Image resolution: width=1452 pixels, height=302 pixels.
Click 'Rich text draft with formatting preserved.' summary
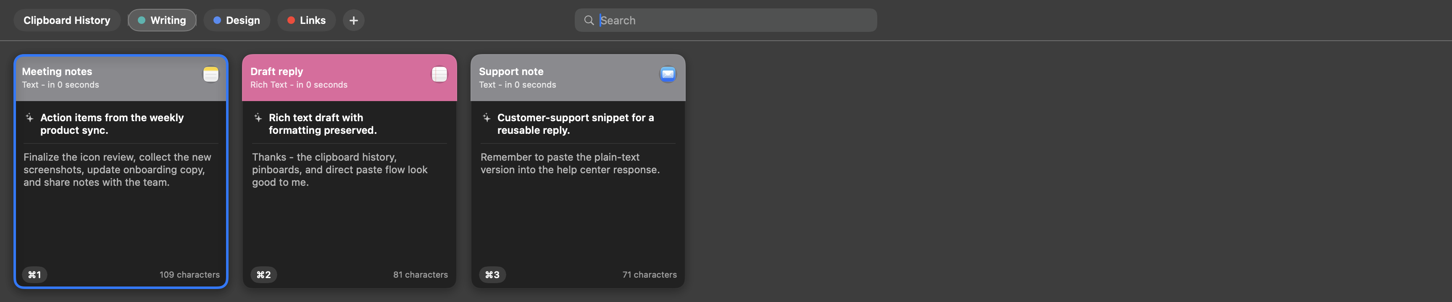(323, 124)
